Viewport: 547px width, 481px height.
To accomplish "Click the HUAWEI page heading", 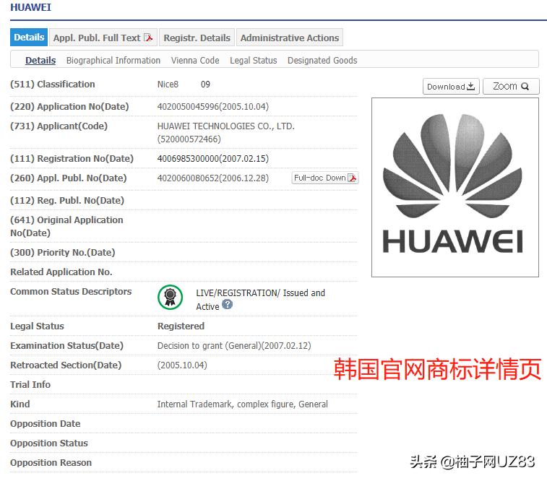I will pyautogui.click(x=30, y=7).
